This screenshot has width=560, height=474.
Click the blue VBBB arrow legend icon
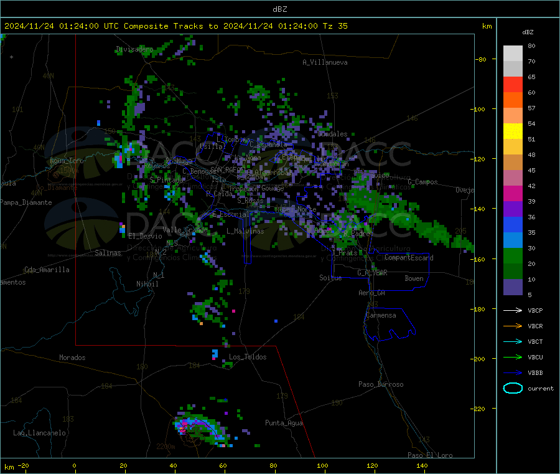[513, 373]
